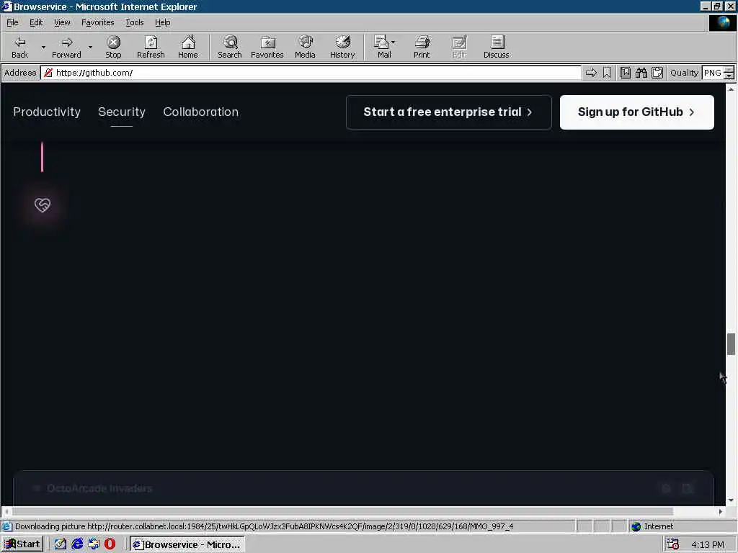
Task: Select the Productivity tab
Action: 47,112
